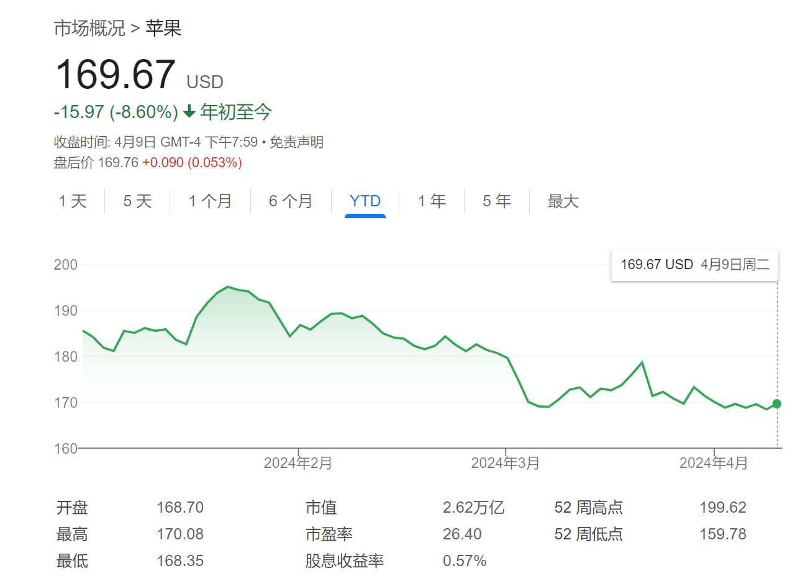Screen dimensions: 808x586
Task: Select the 1天 time range tab
Action: (x=73, y=201)
